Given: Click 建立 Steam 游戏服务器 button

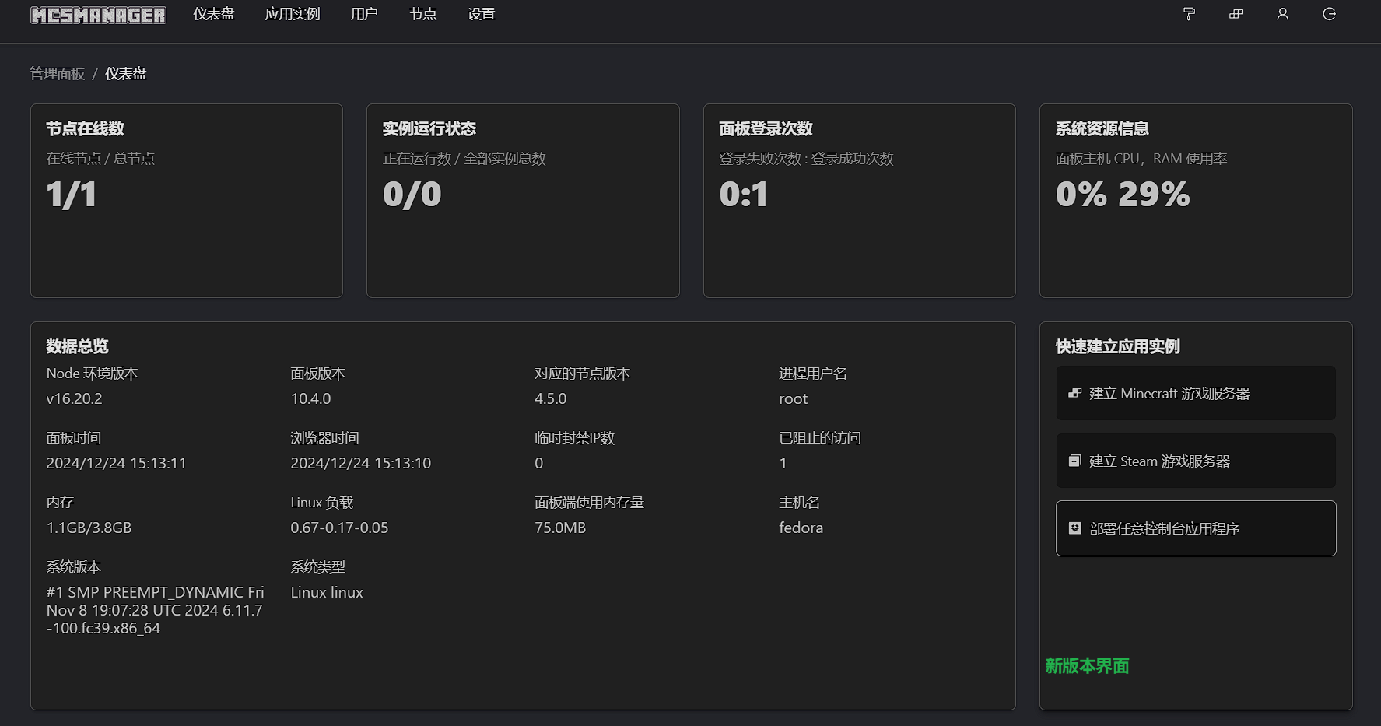Looking at the screenshot, I should tap(1195, 461).
